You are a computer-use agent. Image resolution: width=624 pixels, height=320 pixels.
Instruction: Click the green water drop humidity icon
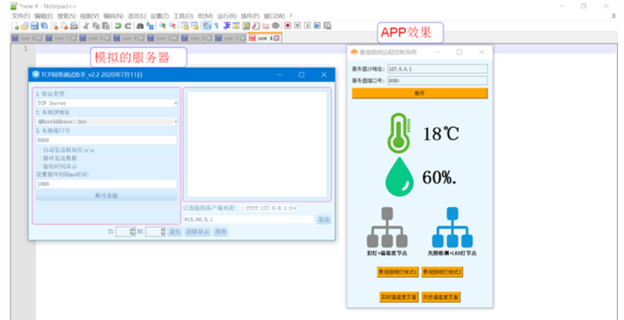pos(399,176)
